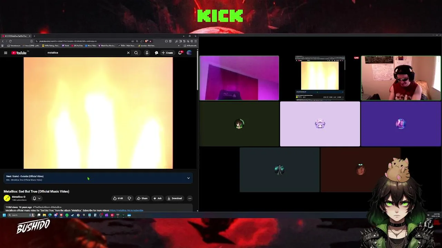The height and width of the screenshot is (248, 442).
Task: Select the purple participant avatar tile
Action: pyautogui.click(x=401, y=124)
